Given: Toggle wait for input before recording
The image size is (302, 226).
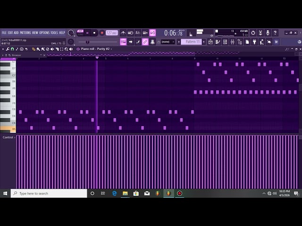Looking at the screenshot, I should click(x=130, y=33).
